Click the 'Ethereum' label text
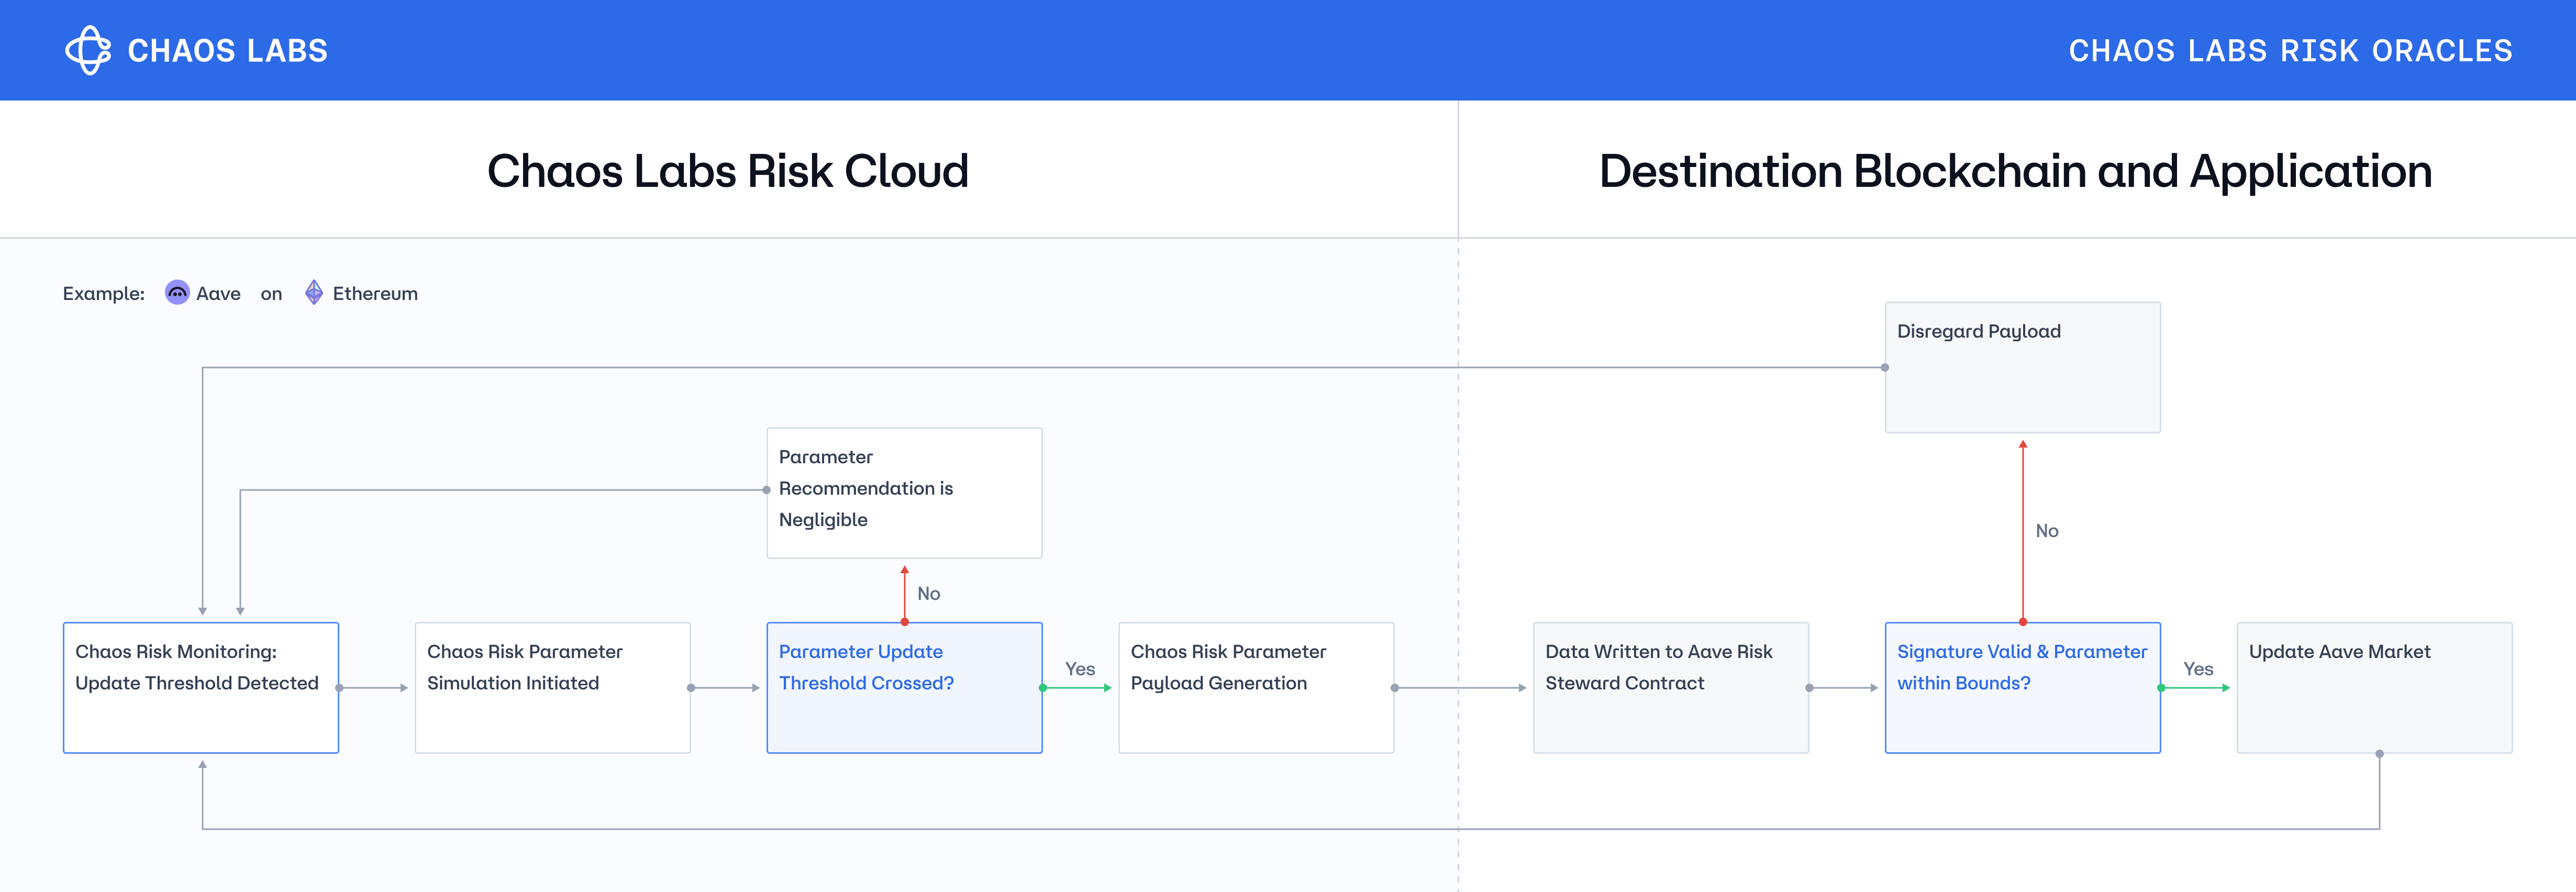 pos(375,294)
